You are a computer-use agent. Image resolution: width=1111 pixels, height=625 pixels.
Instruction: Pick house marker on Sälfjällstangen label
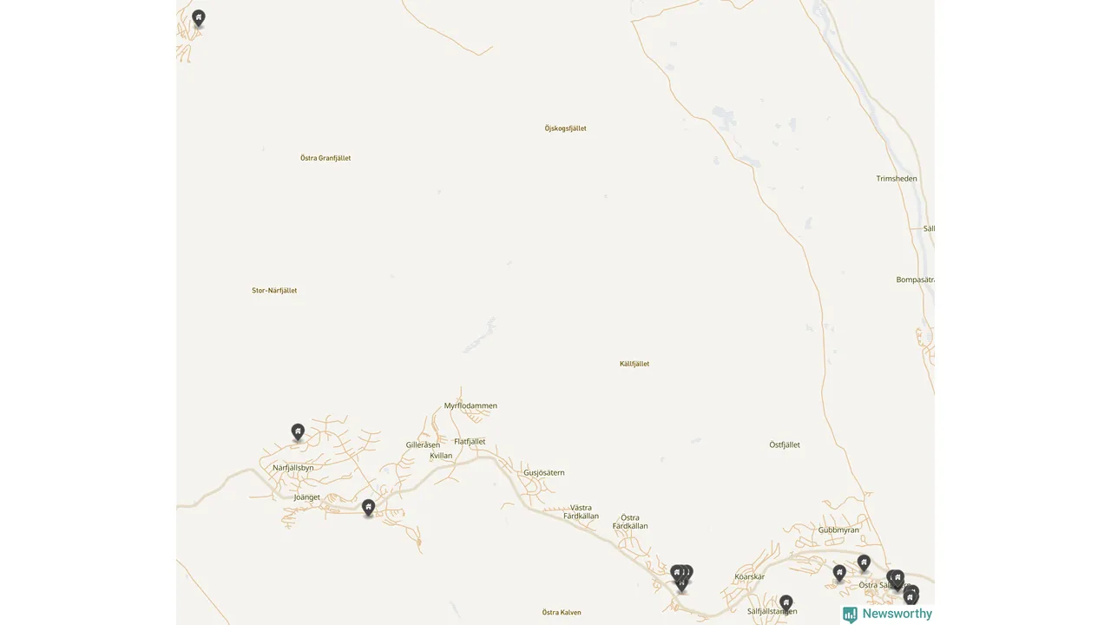pos(786,602)
